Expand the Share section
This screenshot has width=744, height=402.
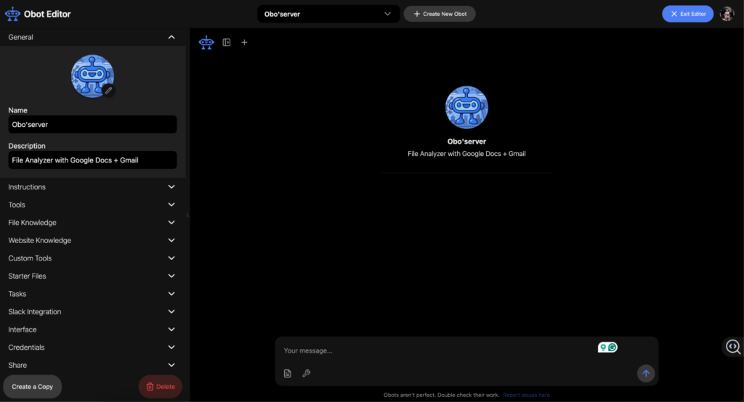click(x=92, y=365)
